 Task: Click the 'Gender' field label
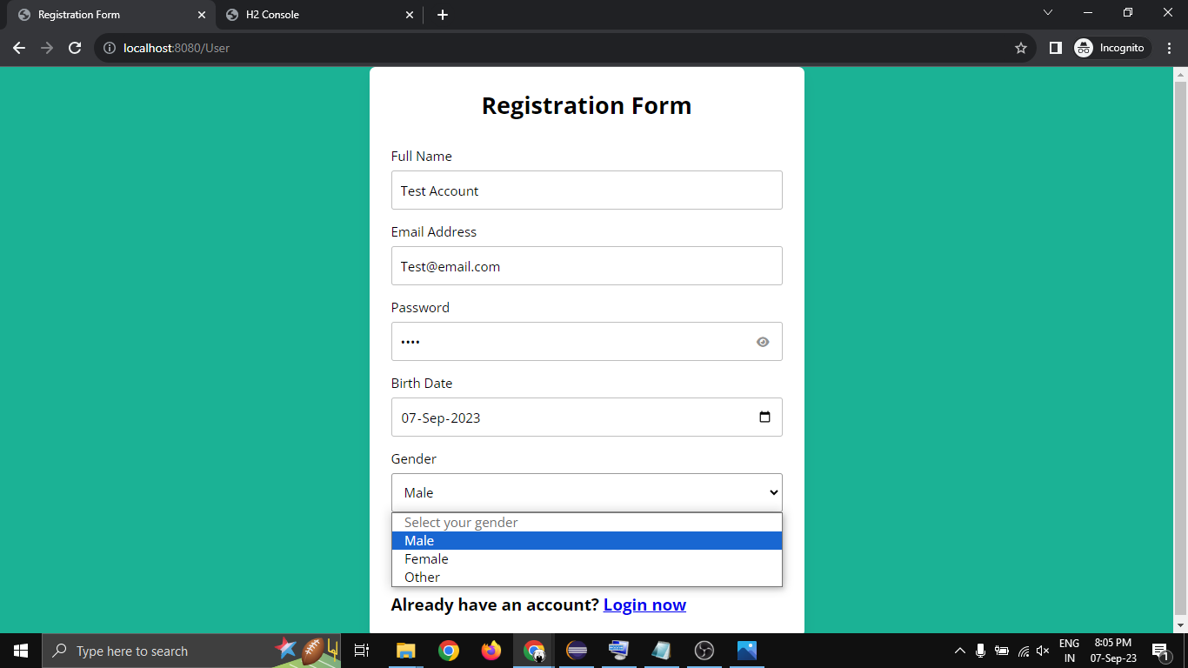coord(414,458)
